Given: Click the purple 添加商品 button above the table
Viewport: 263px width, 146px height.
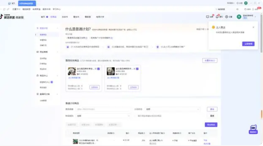Looking at the screenshot, I should (x=211, y=125).
